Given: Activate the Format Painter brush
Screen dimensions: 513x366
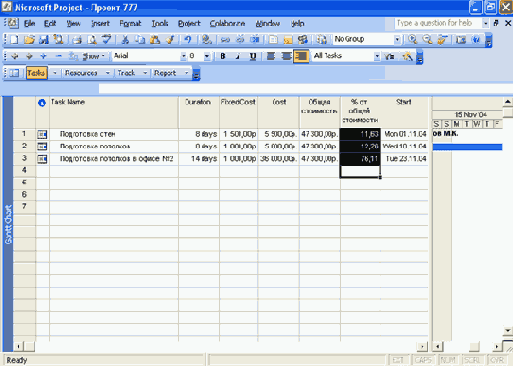Looking at the screenshot, I should (169, 40).
